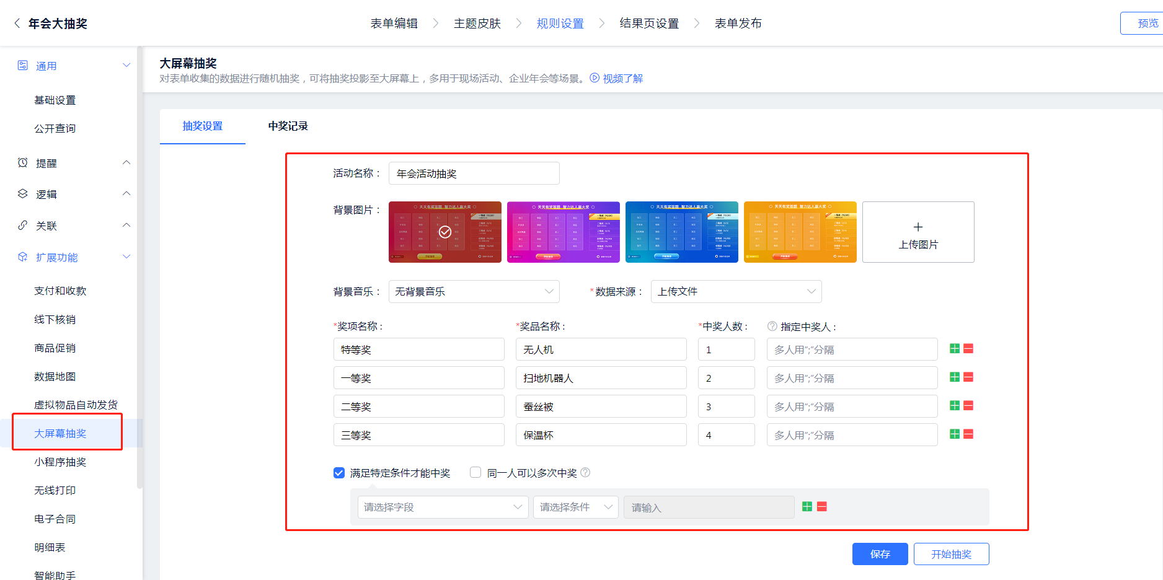Viewport: 1163px width, 580px height.
Task: Go to the 主题皮肤 step
Action: (x=477, y=24)
